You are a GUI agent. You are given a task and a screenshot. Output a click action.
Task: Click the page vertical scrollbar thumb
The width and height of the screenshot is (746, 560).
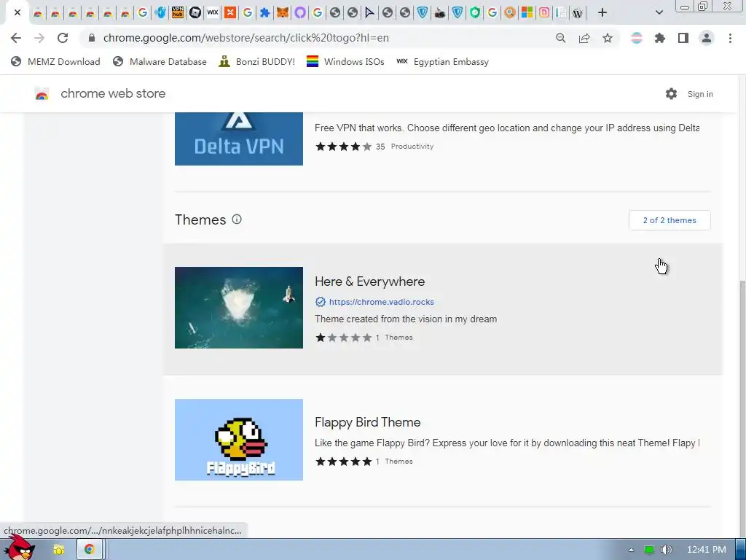pyautogui.click(x=742, y=405)
